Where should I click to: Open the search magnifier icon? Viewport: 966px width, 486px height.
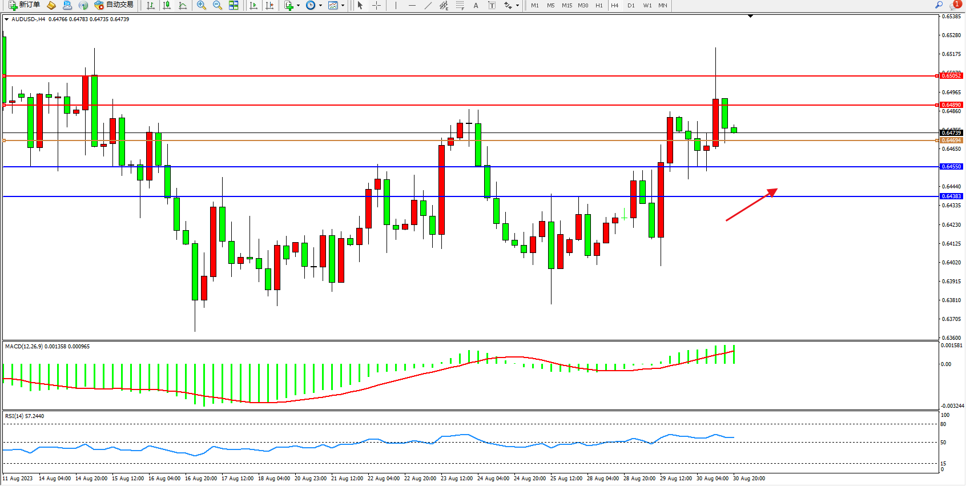pyautogui.click(x=939, y=5)
